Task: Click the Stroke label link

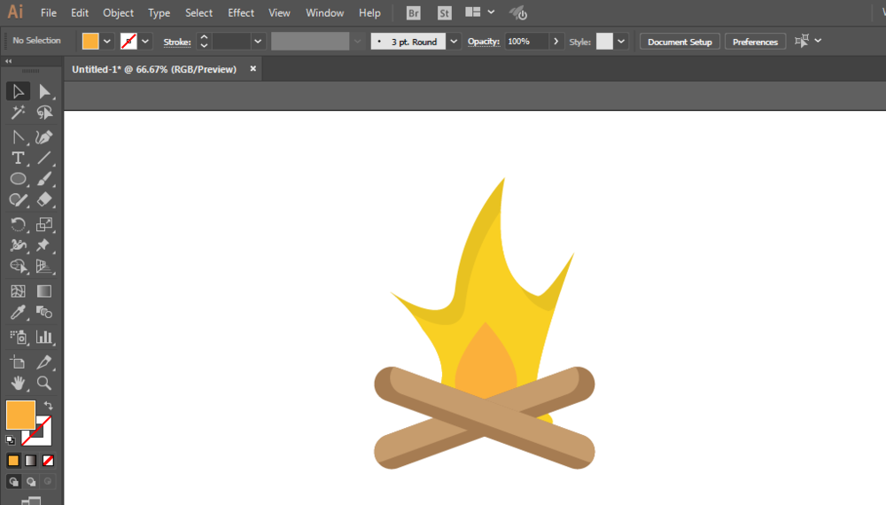Action: 177,42
